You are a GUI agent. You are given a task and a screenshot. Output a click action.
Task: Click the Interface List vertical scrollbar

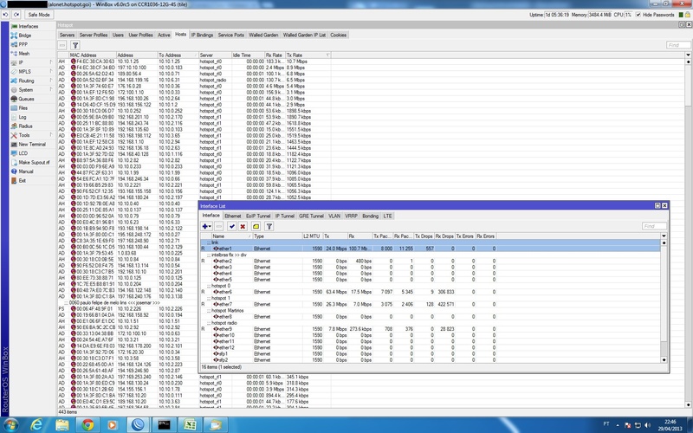click(x=664, y=301)
